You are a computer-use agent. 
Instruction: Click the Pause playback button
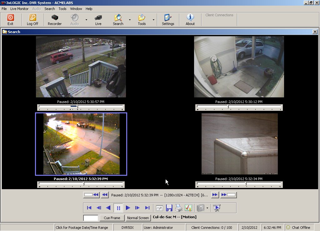118,208
